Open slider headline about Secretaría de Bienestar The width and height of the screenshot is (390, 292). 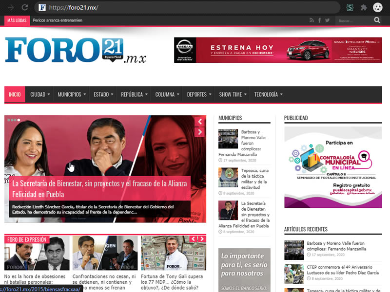click(99, 189)
